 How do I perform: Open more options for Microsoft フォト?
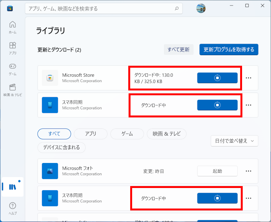pyautogui.click(x=248, y=171)
